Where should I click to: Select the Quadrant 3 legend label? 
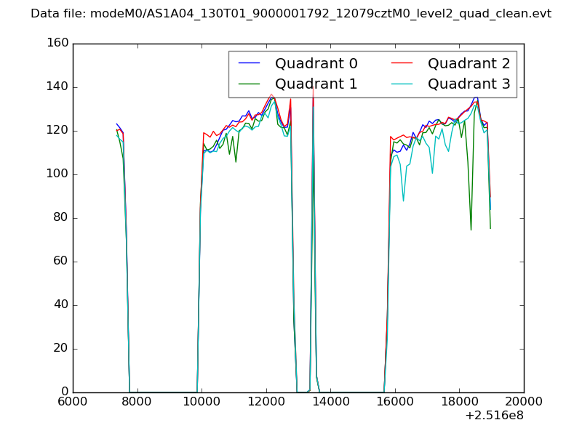[x=469, y=84]
